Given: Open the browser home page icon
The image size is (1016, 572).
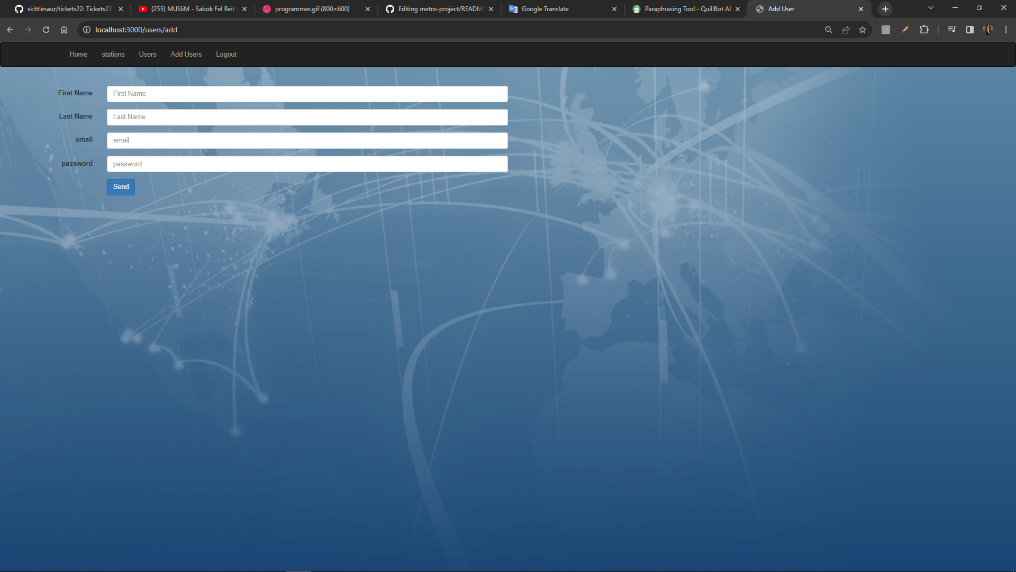Looking at the screenshot, I should point(64,30).
